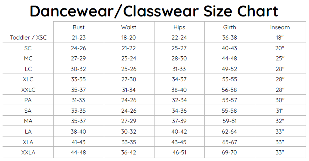Viewport: 309px width, 161px height.
Task: Select the Girth column header
Action: pyautogui.click(x=229, y=27)
